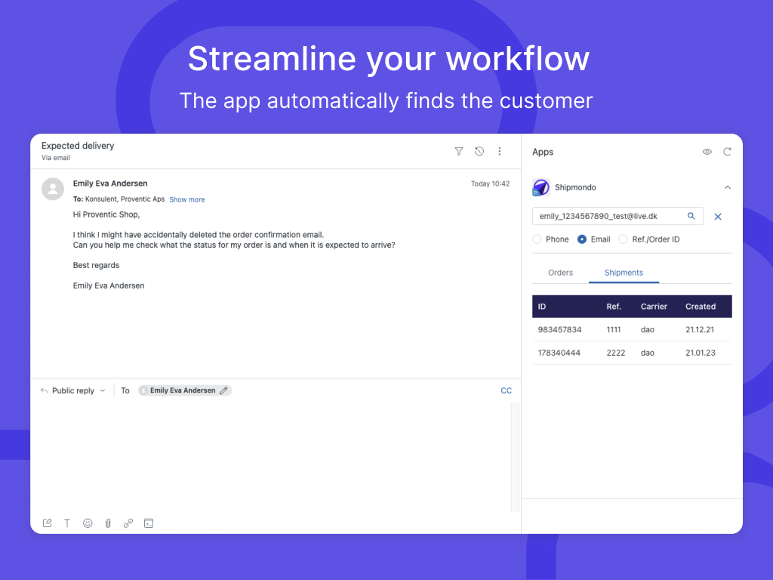Open the conversation history clock icon

[x=479, y=151]
